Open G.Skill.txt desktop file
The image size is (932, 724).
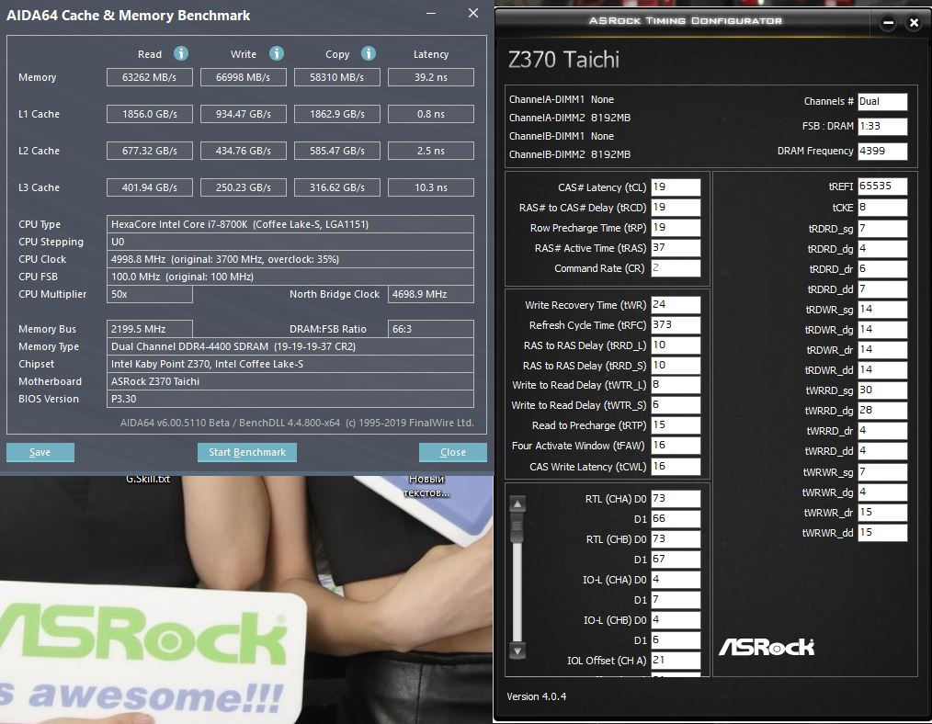[x=148, y=479]
